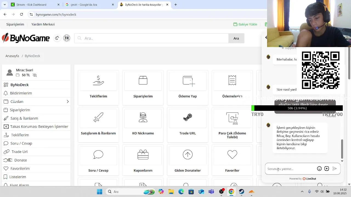The height and width of the screenshot is (197, 351).
Task: Open Para Çek (Ödeme Talebi) card
Action: [x=232, y=124]
